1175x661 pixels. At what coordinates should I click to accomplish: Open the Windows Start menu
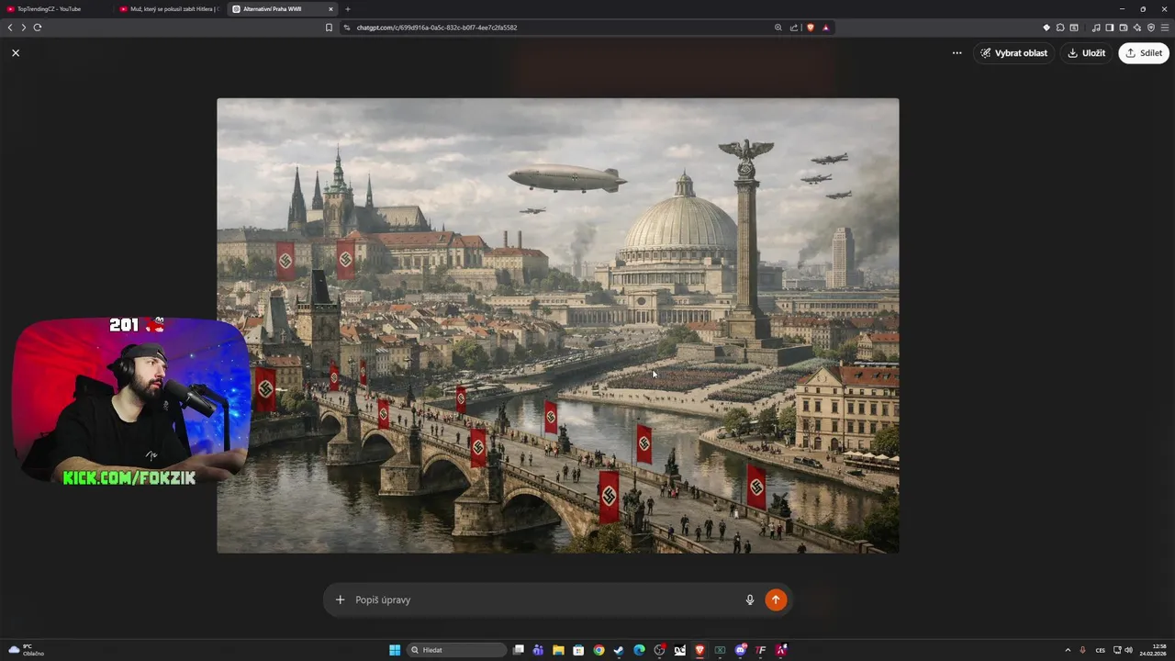(395, 650)
